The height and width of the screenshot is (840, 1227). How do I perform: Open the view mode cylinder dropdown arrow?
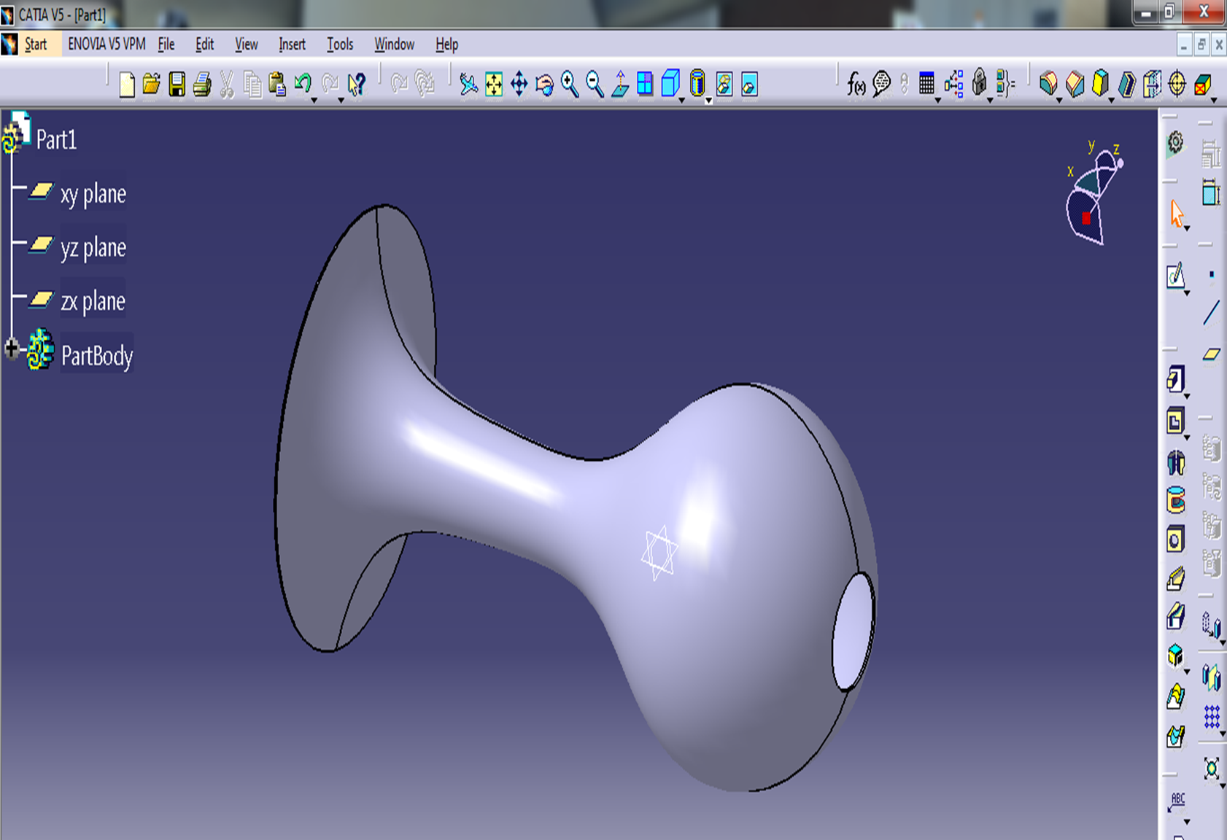point(708,101)
